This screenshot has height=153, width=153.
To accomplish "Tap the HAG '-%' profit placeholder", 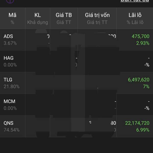I will click(x=147, y=65).
